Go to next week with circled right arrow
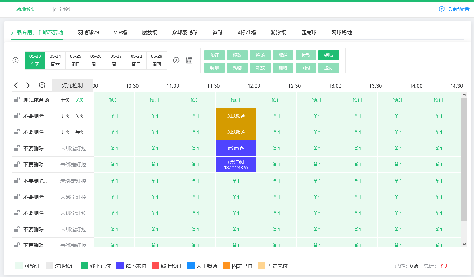This screenshot has height=277, width=474. point(176,60)
